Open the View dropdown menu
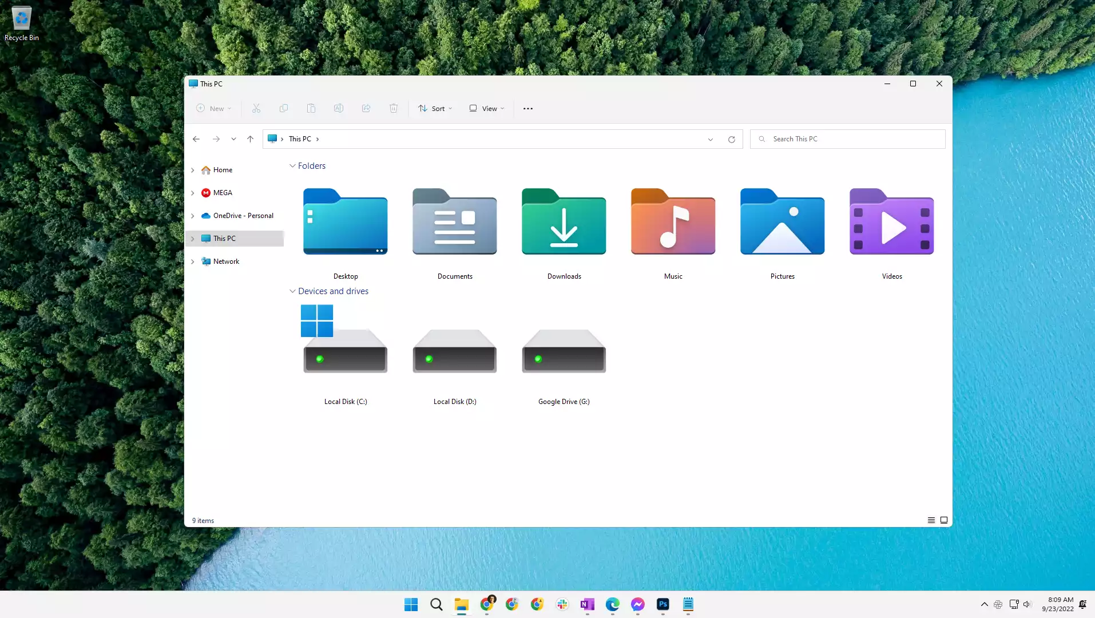1095x618 pixels. point(487,109)
